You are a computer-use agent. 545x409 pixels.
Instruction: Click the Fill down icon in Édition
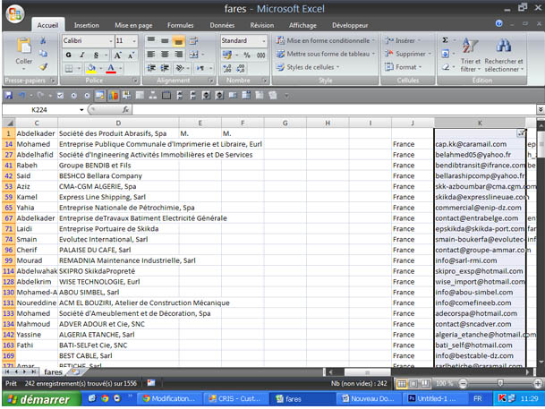pos(445,54)
